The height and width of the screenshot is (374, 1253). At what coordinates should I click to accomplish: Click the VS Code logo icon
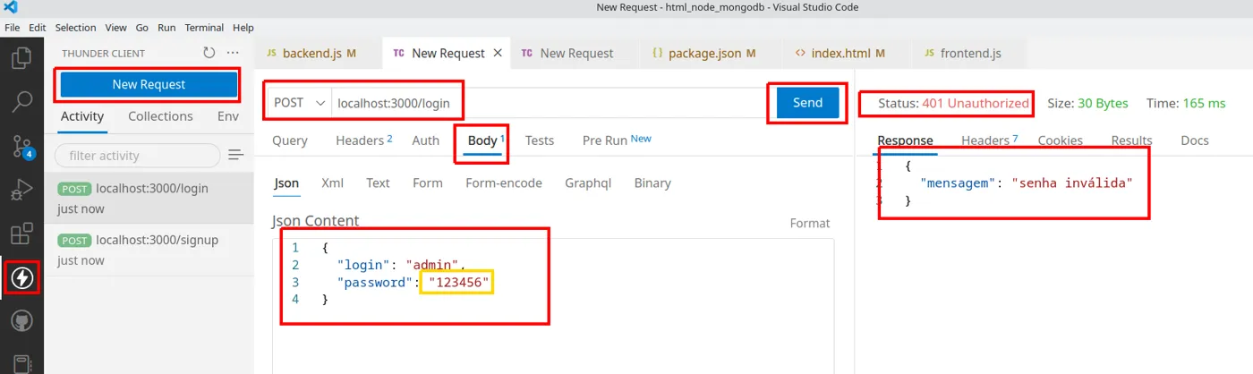pos(12,8)
